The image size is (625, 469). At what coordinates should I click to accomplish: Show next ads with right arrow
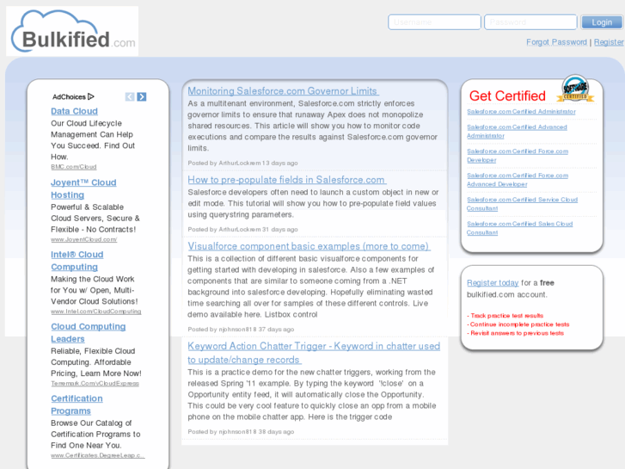142,96
